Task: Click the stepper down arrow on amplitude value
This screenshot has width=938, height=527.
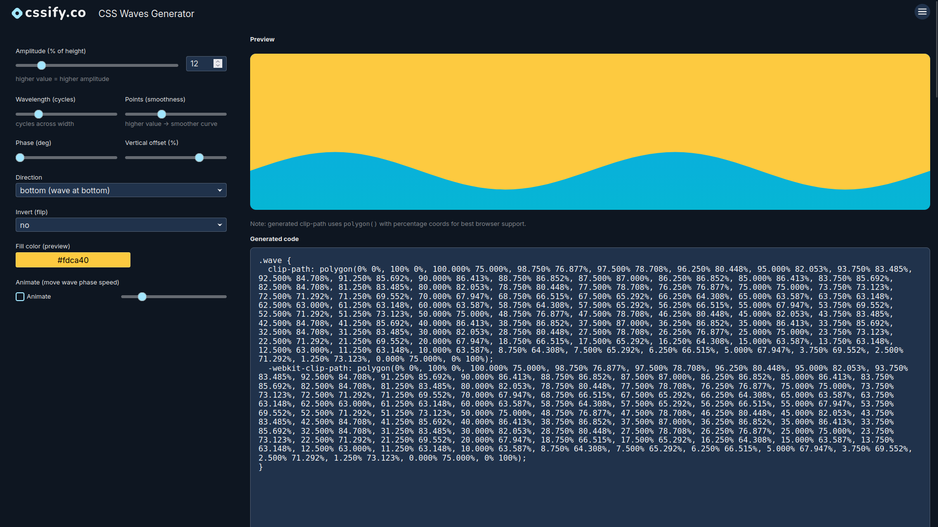Action: (218, 66)
